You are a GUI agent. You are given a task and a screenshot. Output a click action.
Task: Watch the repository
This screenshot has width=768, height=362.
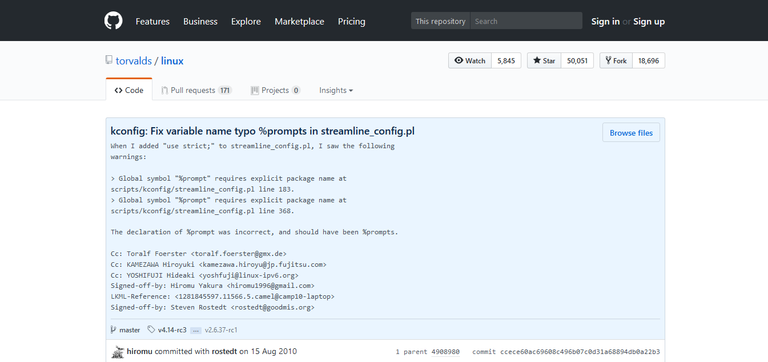point(470,60)
